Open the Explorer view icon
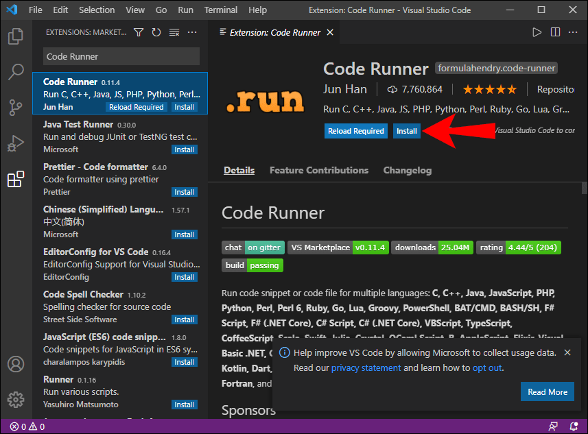The height and width of the screenshot is (434, 588). click(x=15, y=37)
